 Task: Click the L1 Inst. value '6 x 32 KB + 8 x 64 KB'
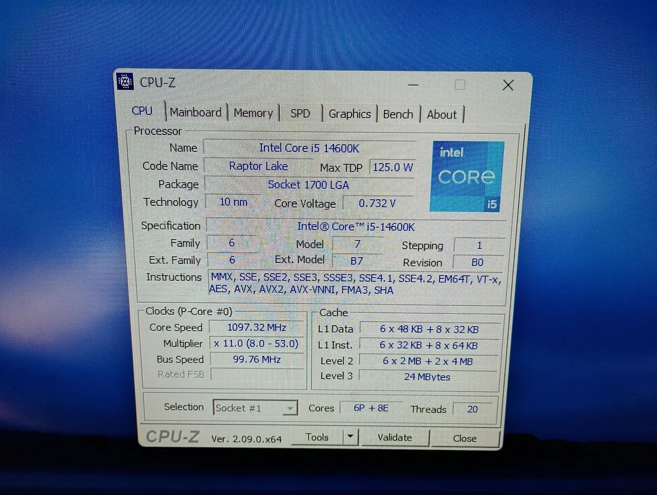coord(429,346)
